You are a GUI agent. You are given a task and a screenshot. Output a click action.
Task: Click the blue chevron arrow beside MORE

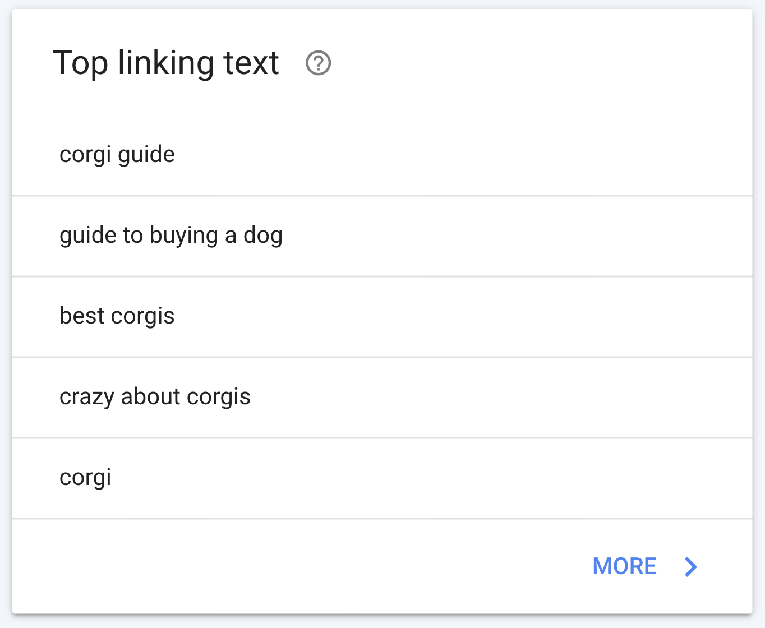pos(690,567)
